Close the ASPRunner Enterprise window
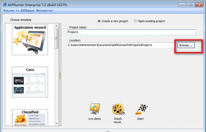 [199, 5]
